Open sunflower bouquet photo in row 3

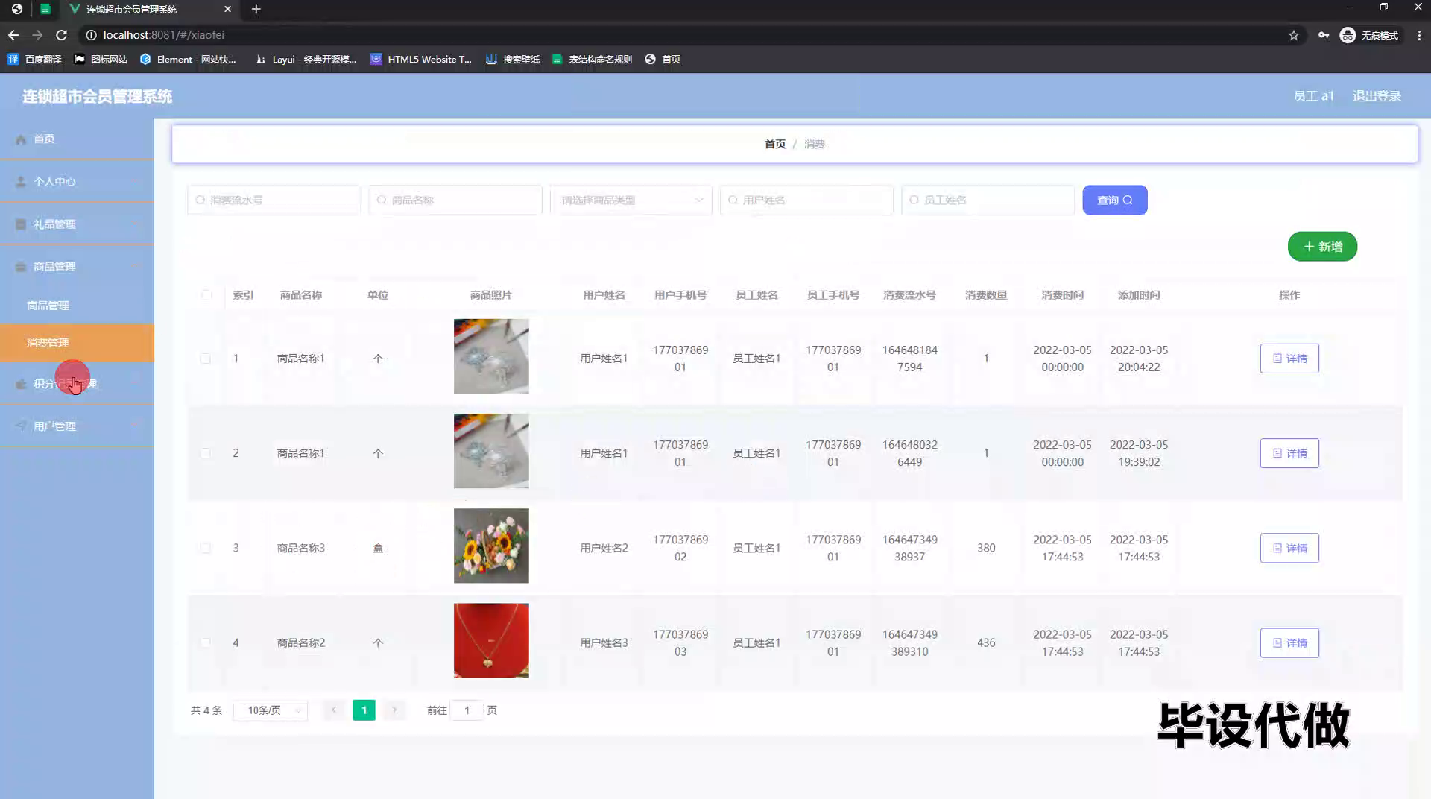[491, 546]
